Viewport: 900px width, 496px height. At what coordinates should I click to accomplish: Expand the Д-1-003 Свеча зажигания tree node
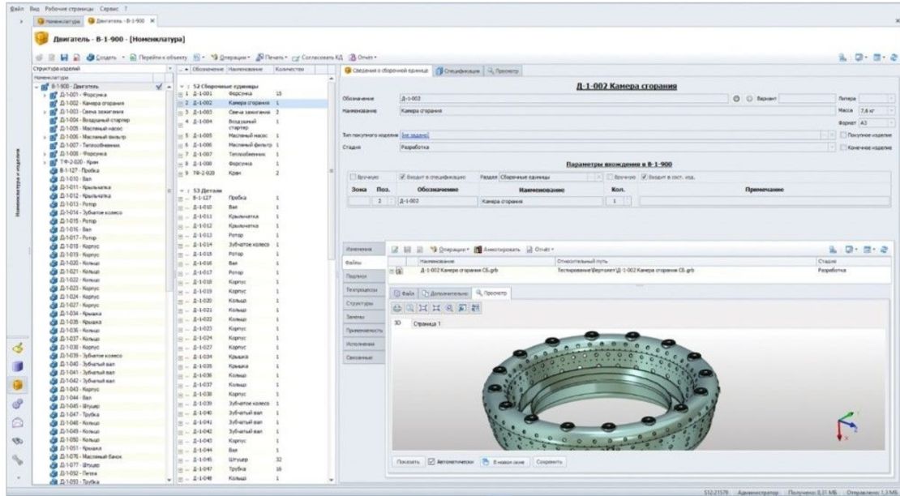[45, 112]
